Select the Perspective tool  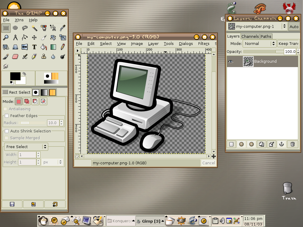(15, 47)
